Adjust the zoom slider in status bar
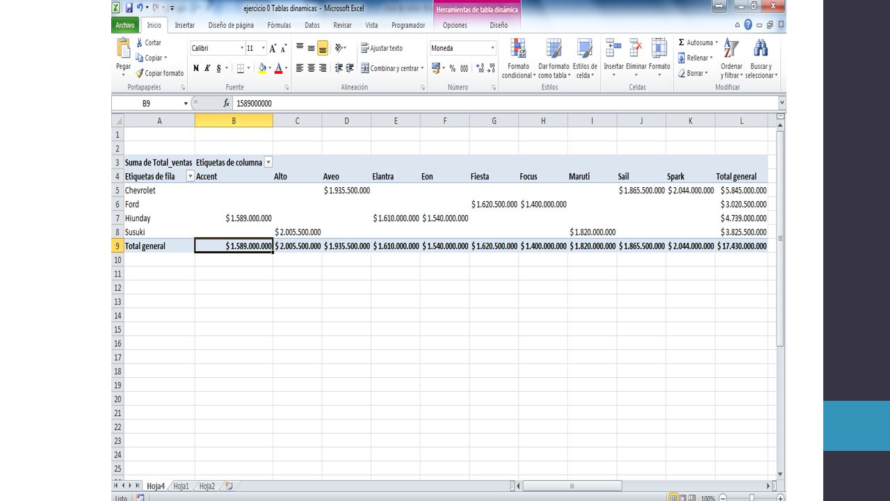The image size is (890, 501). point(752,498)
